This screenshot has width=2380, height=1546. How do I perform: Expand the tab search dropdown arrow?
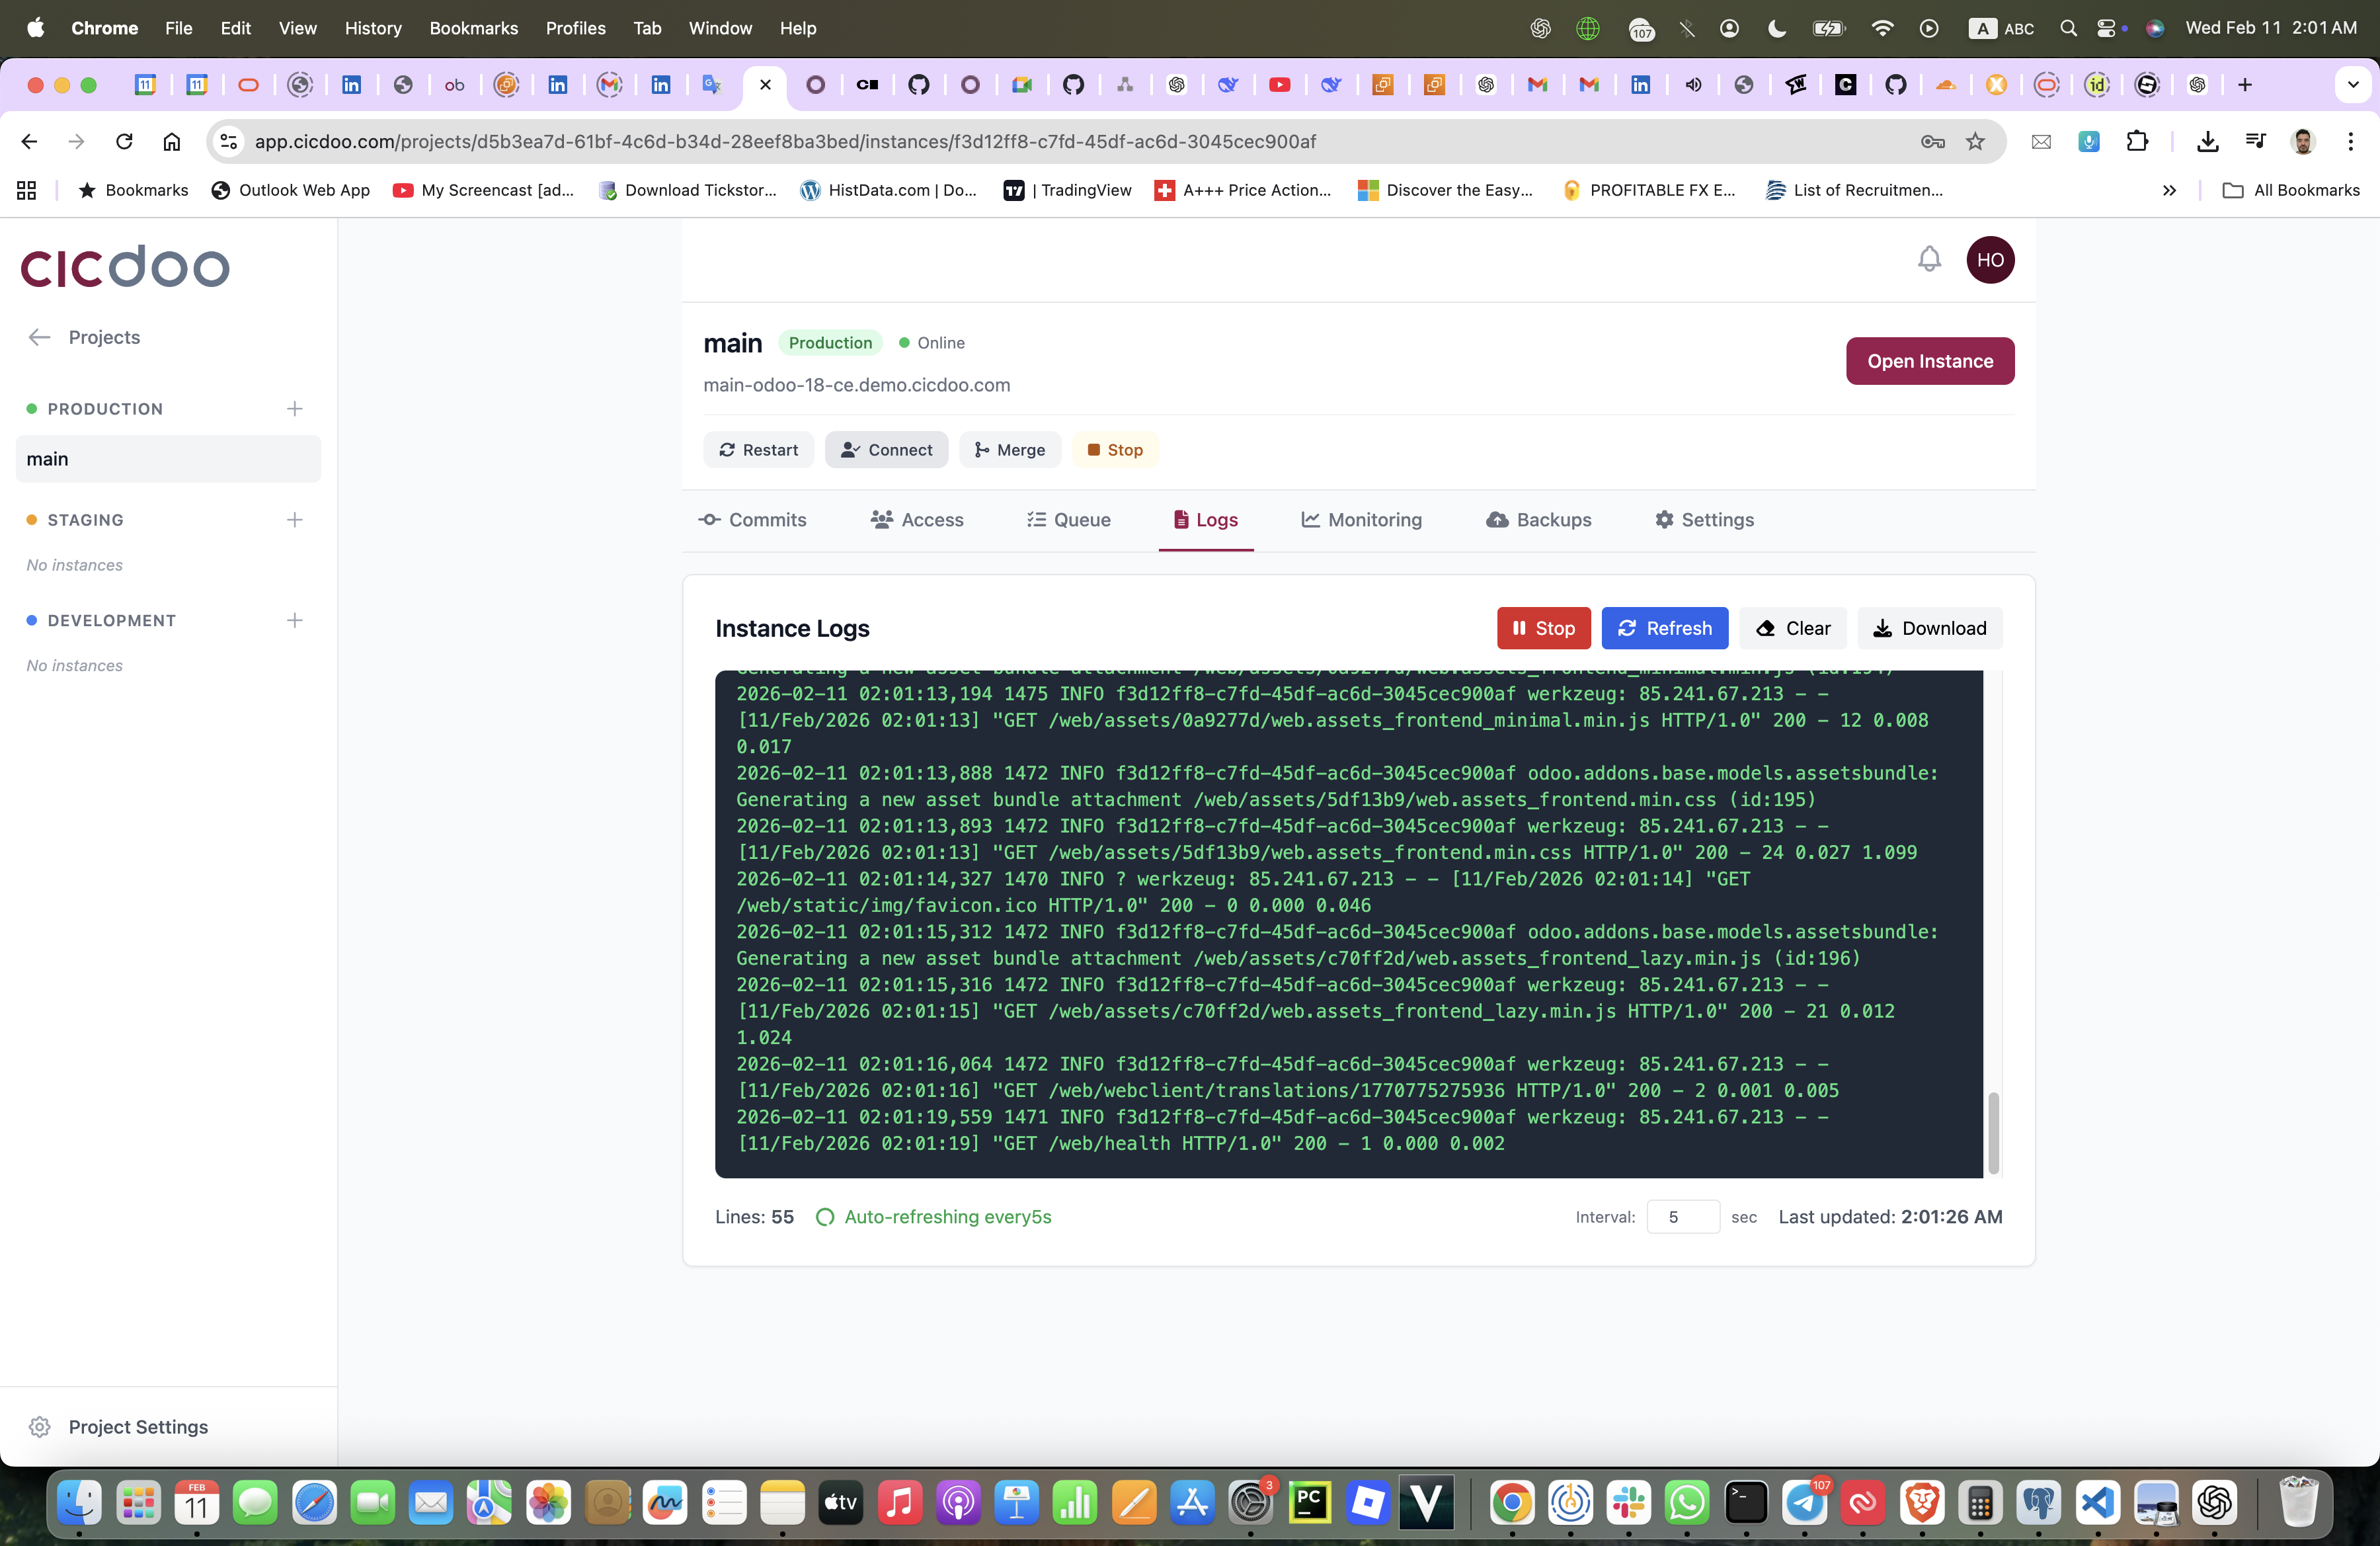pos(2352,85)
